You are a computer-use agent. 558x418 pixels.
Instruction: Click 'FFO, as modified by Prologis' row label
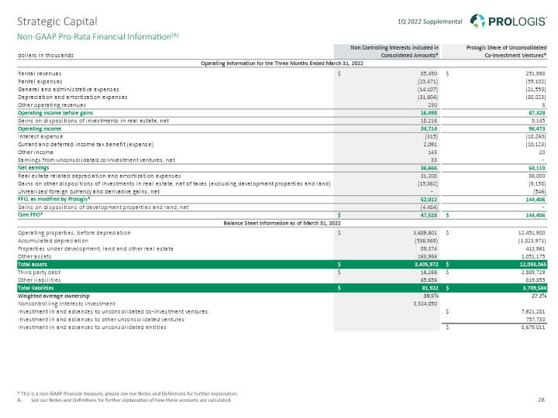click(53, 199)
